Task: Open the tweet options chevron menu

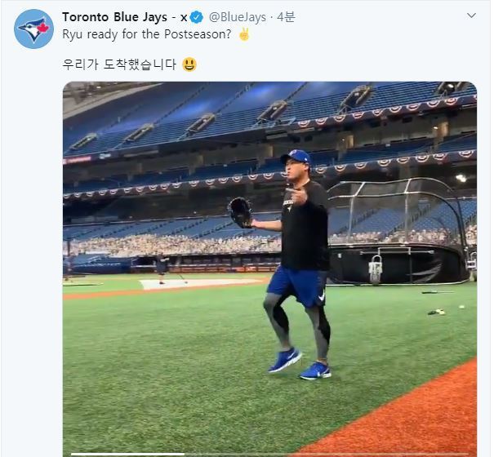Action: click(x=471, y=16)
